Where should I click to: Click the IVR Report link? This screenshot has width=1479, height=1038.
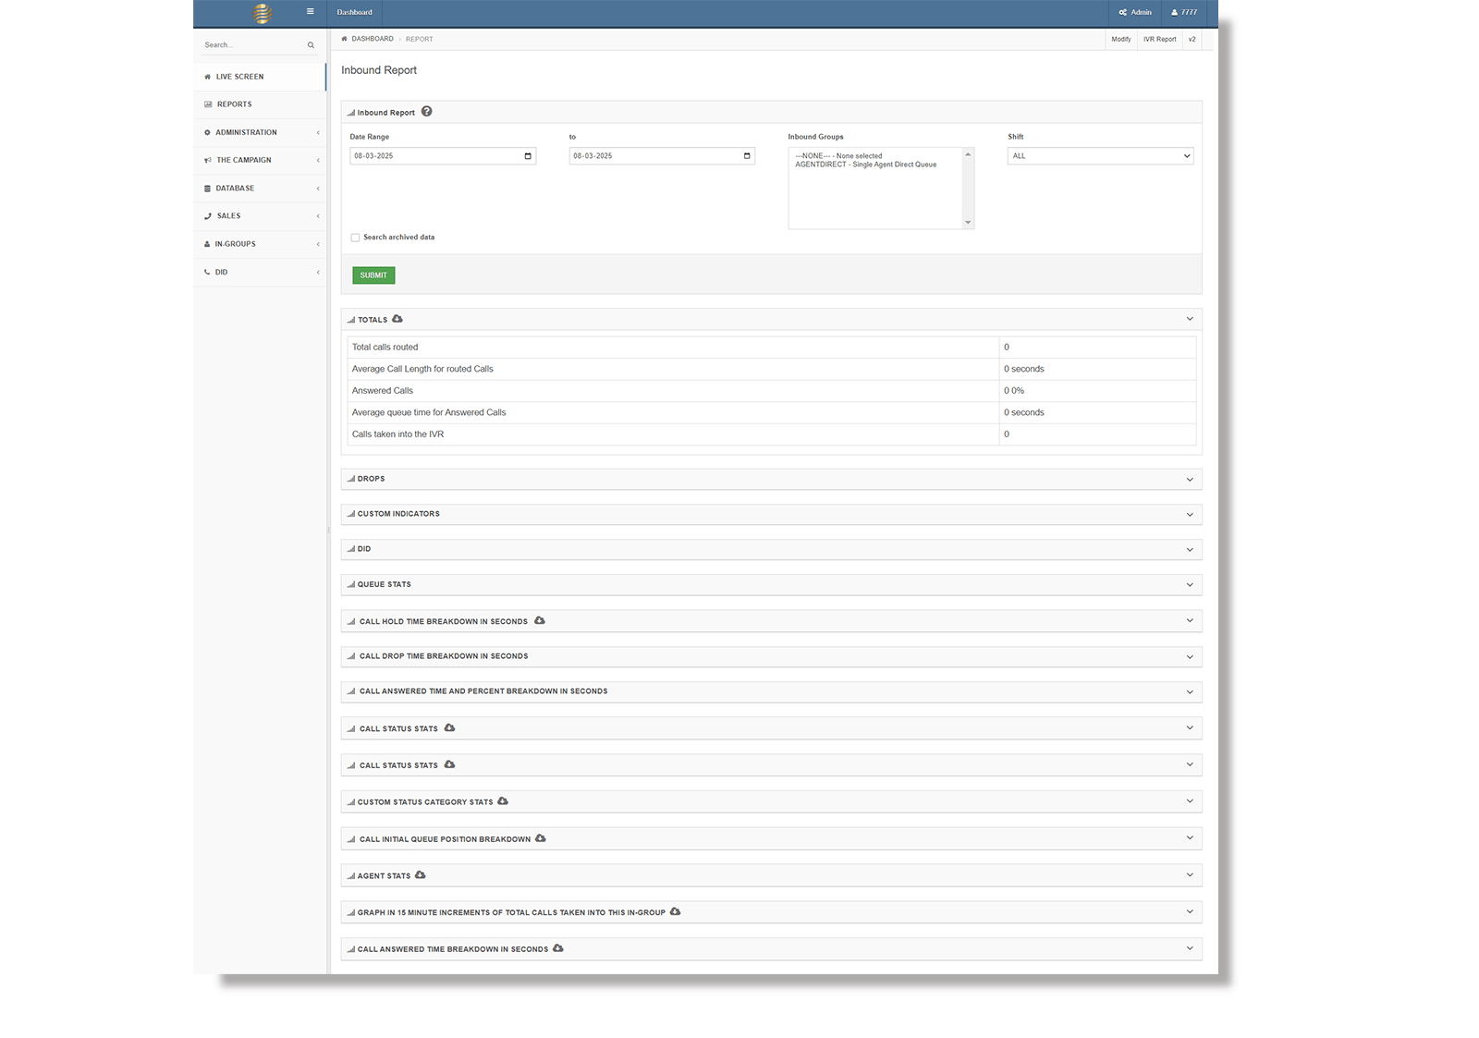1159,39
